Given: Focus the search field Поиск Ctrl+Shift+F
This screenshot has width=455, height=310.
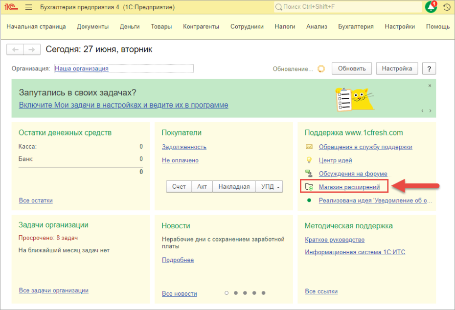Looking at the screenshot, I should pos(348,7).
